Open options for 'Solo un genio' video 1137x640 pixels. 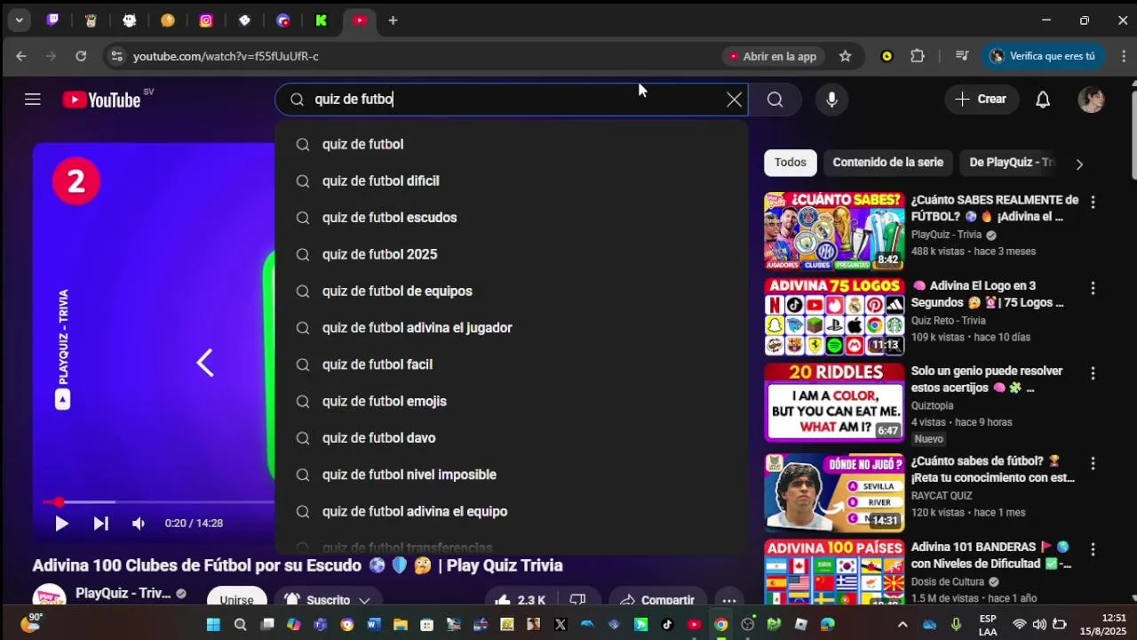tap(1093, 373)
